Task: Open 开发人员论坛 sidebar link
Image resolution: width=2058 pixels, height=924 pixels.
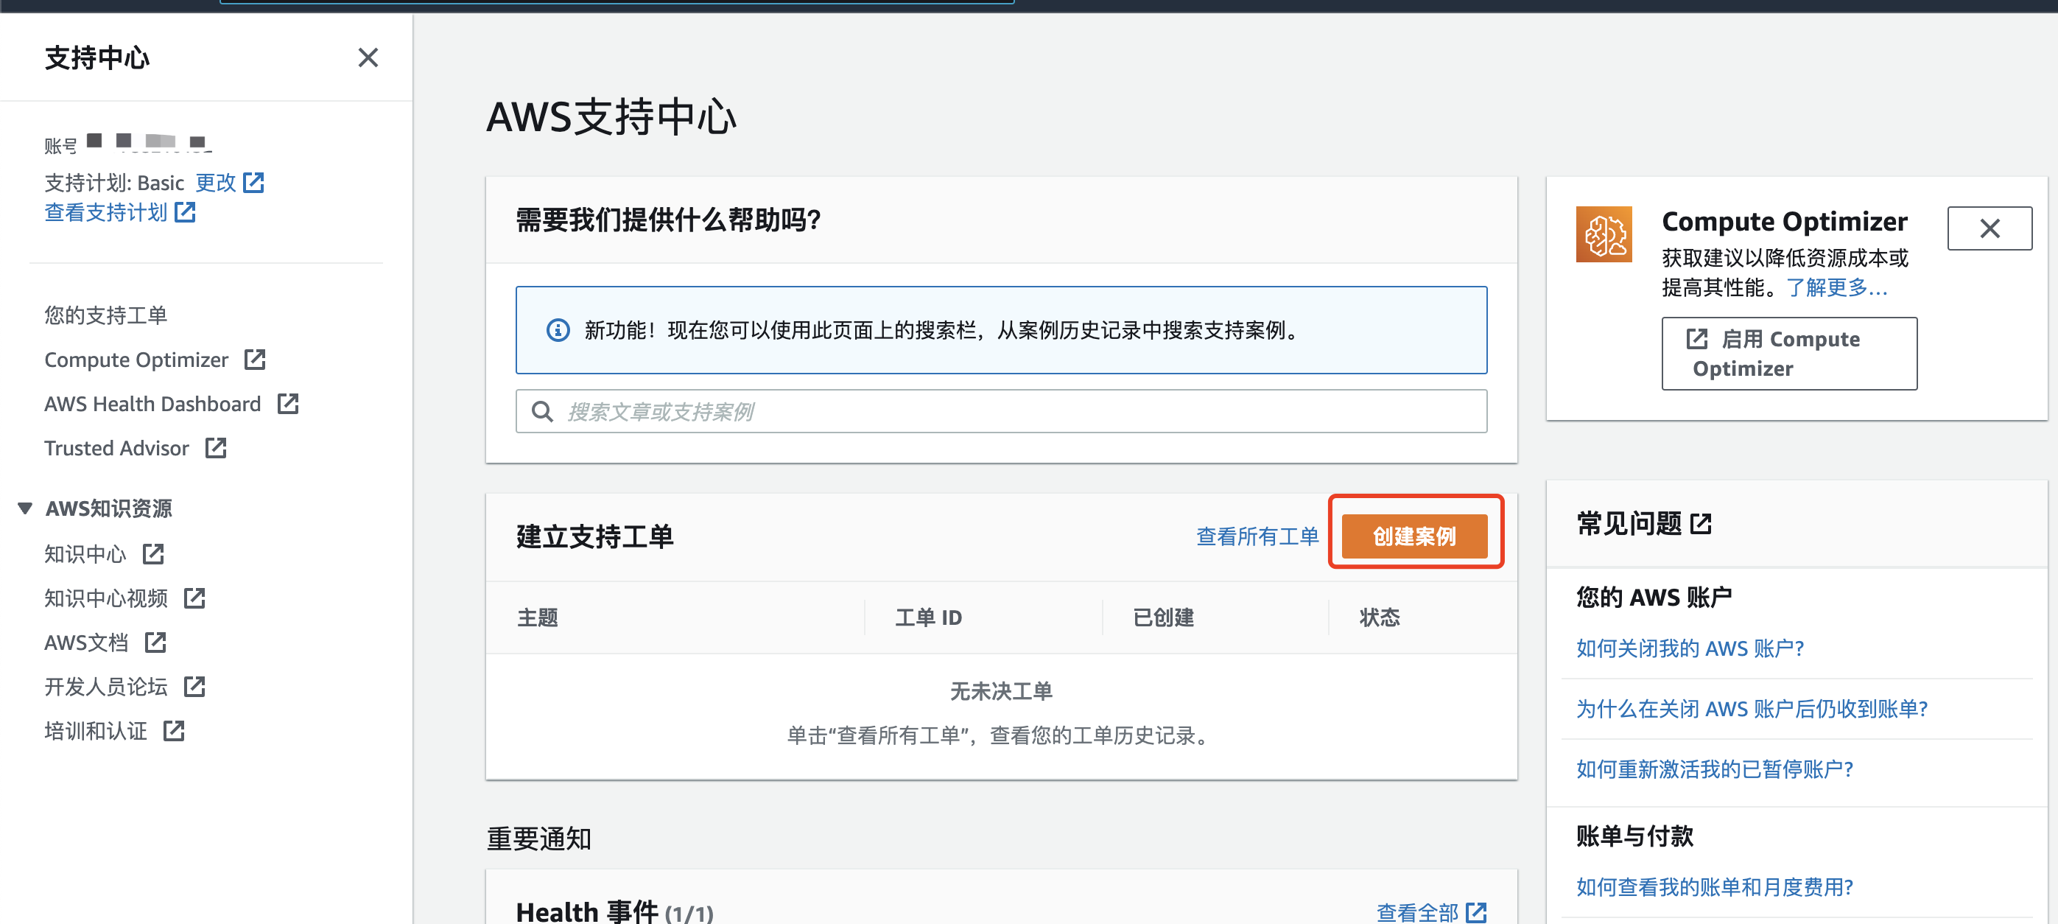Action: 106,687
